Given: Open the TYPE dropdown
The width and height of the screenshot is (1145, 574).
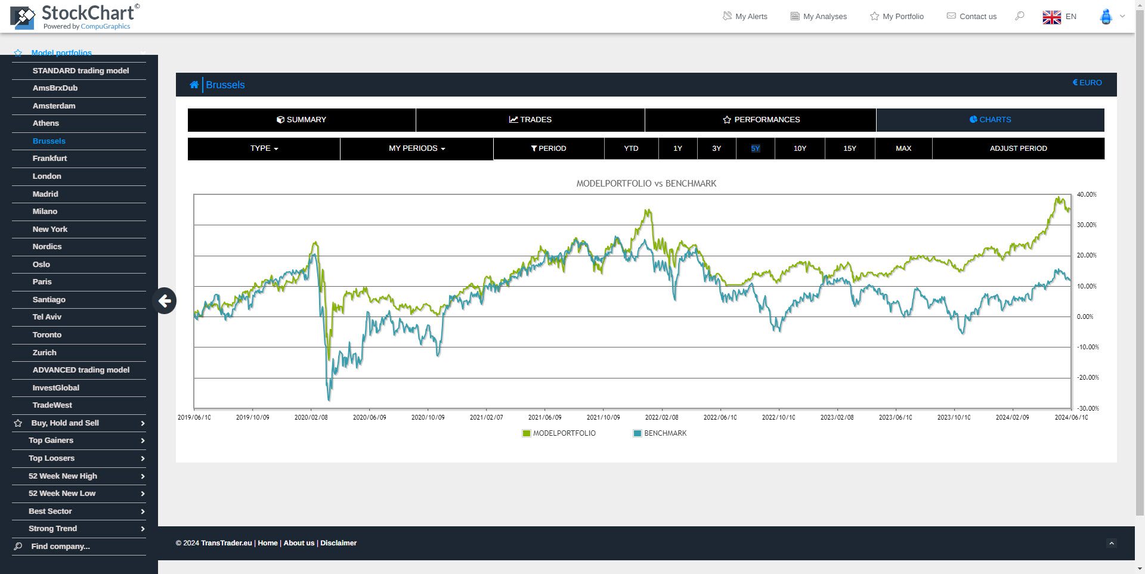Looking at the screenshot, I should 263,148.
